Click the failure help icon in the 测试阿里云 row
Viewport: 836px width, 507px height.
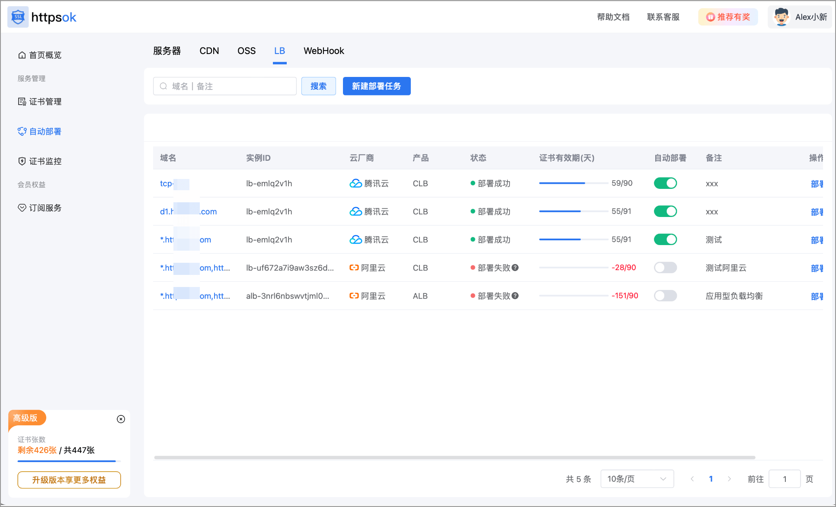click(x=515, y=268)
